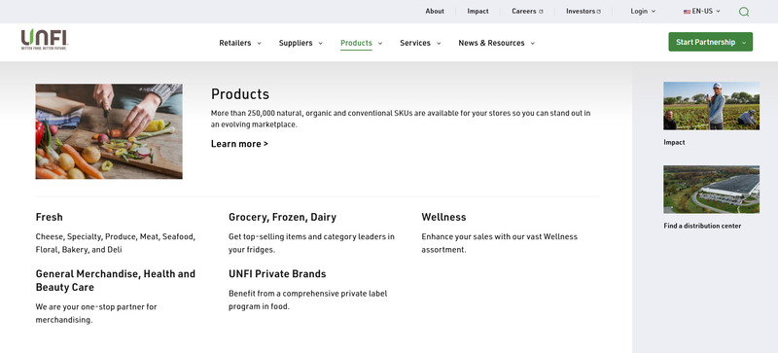Open the About page link
Image resolution: width=778 pixels, height=353 pixels.
435,11
